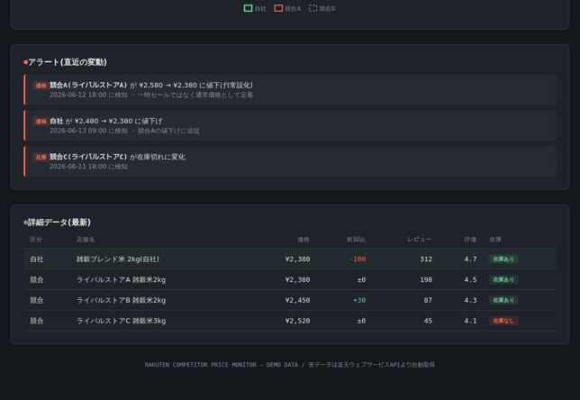
Task: Sort by the レビュー column header
Action: click(420, 240)
